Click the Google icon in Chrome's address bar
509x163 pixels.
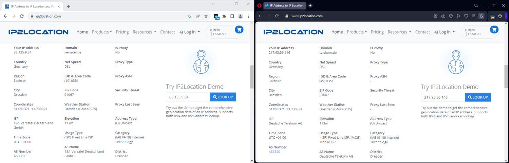tap(190, 16)
